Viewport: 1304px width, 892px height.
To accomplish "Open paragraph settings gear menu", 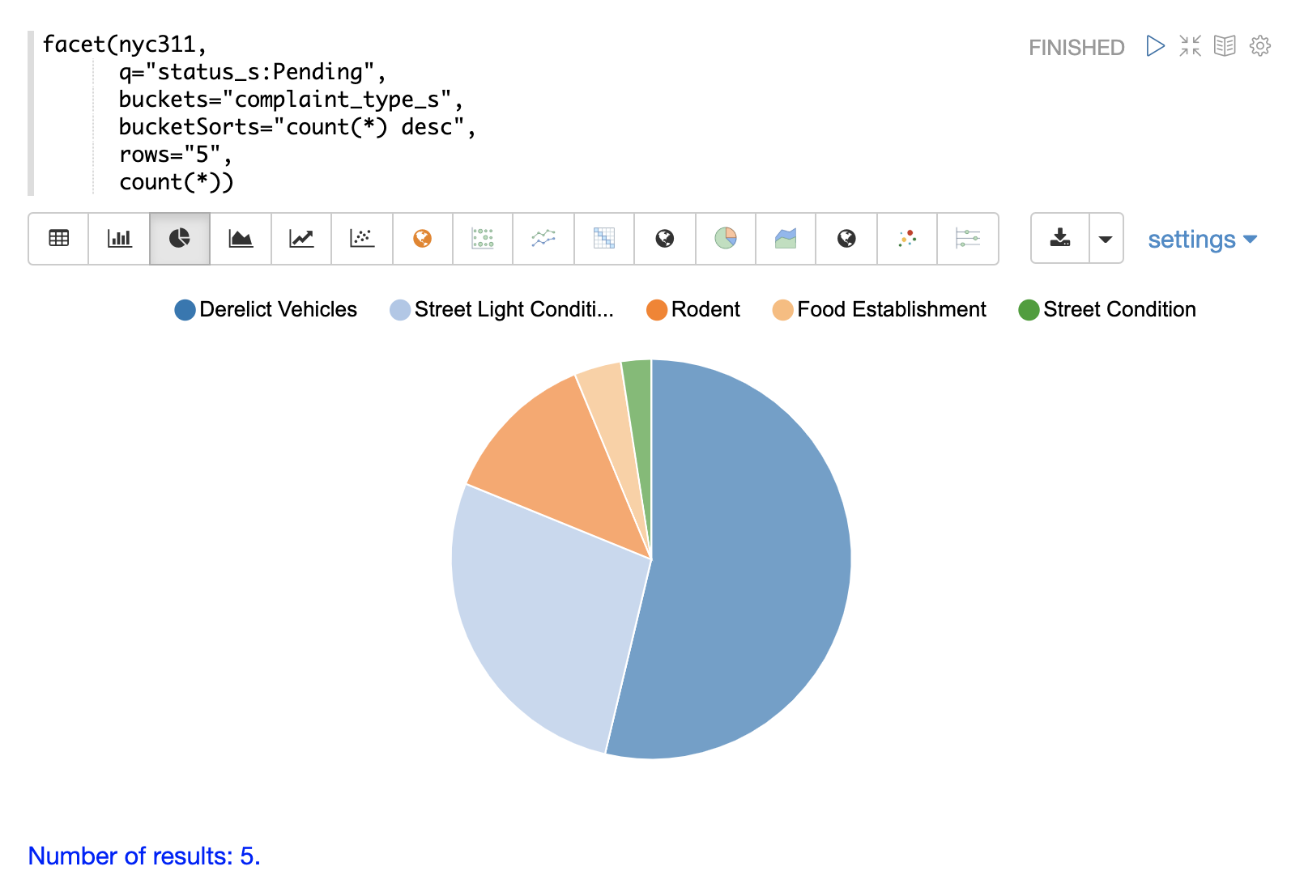I will (x=1259, y=46).
